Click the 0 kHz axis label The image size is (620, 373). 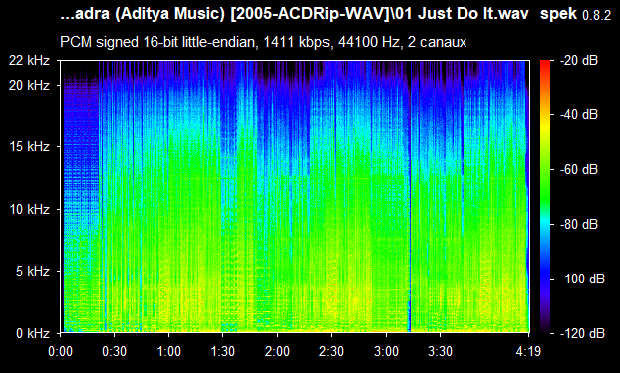click(33, 333)
